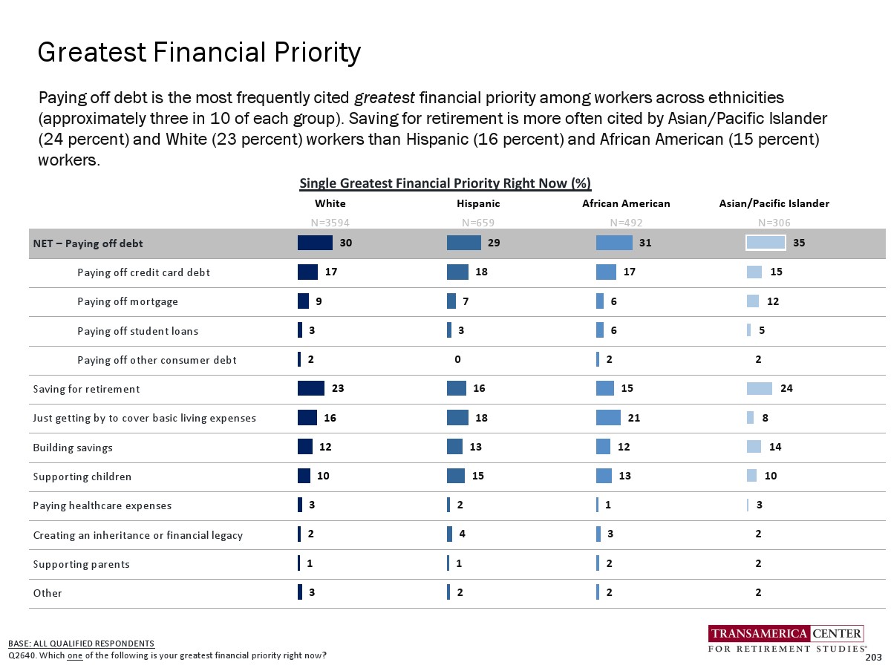Select the Asian/Pacific Islander NET debt bar showing 35
Image resolution: width=891 pixels, height=668 pixels.
766,243
